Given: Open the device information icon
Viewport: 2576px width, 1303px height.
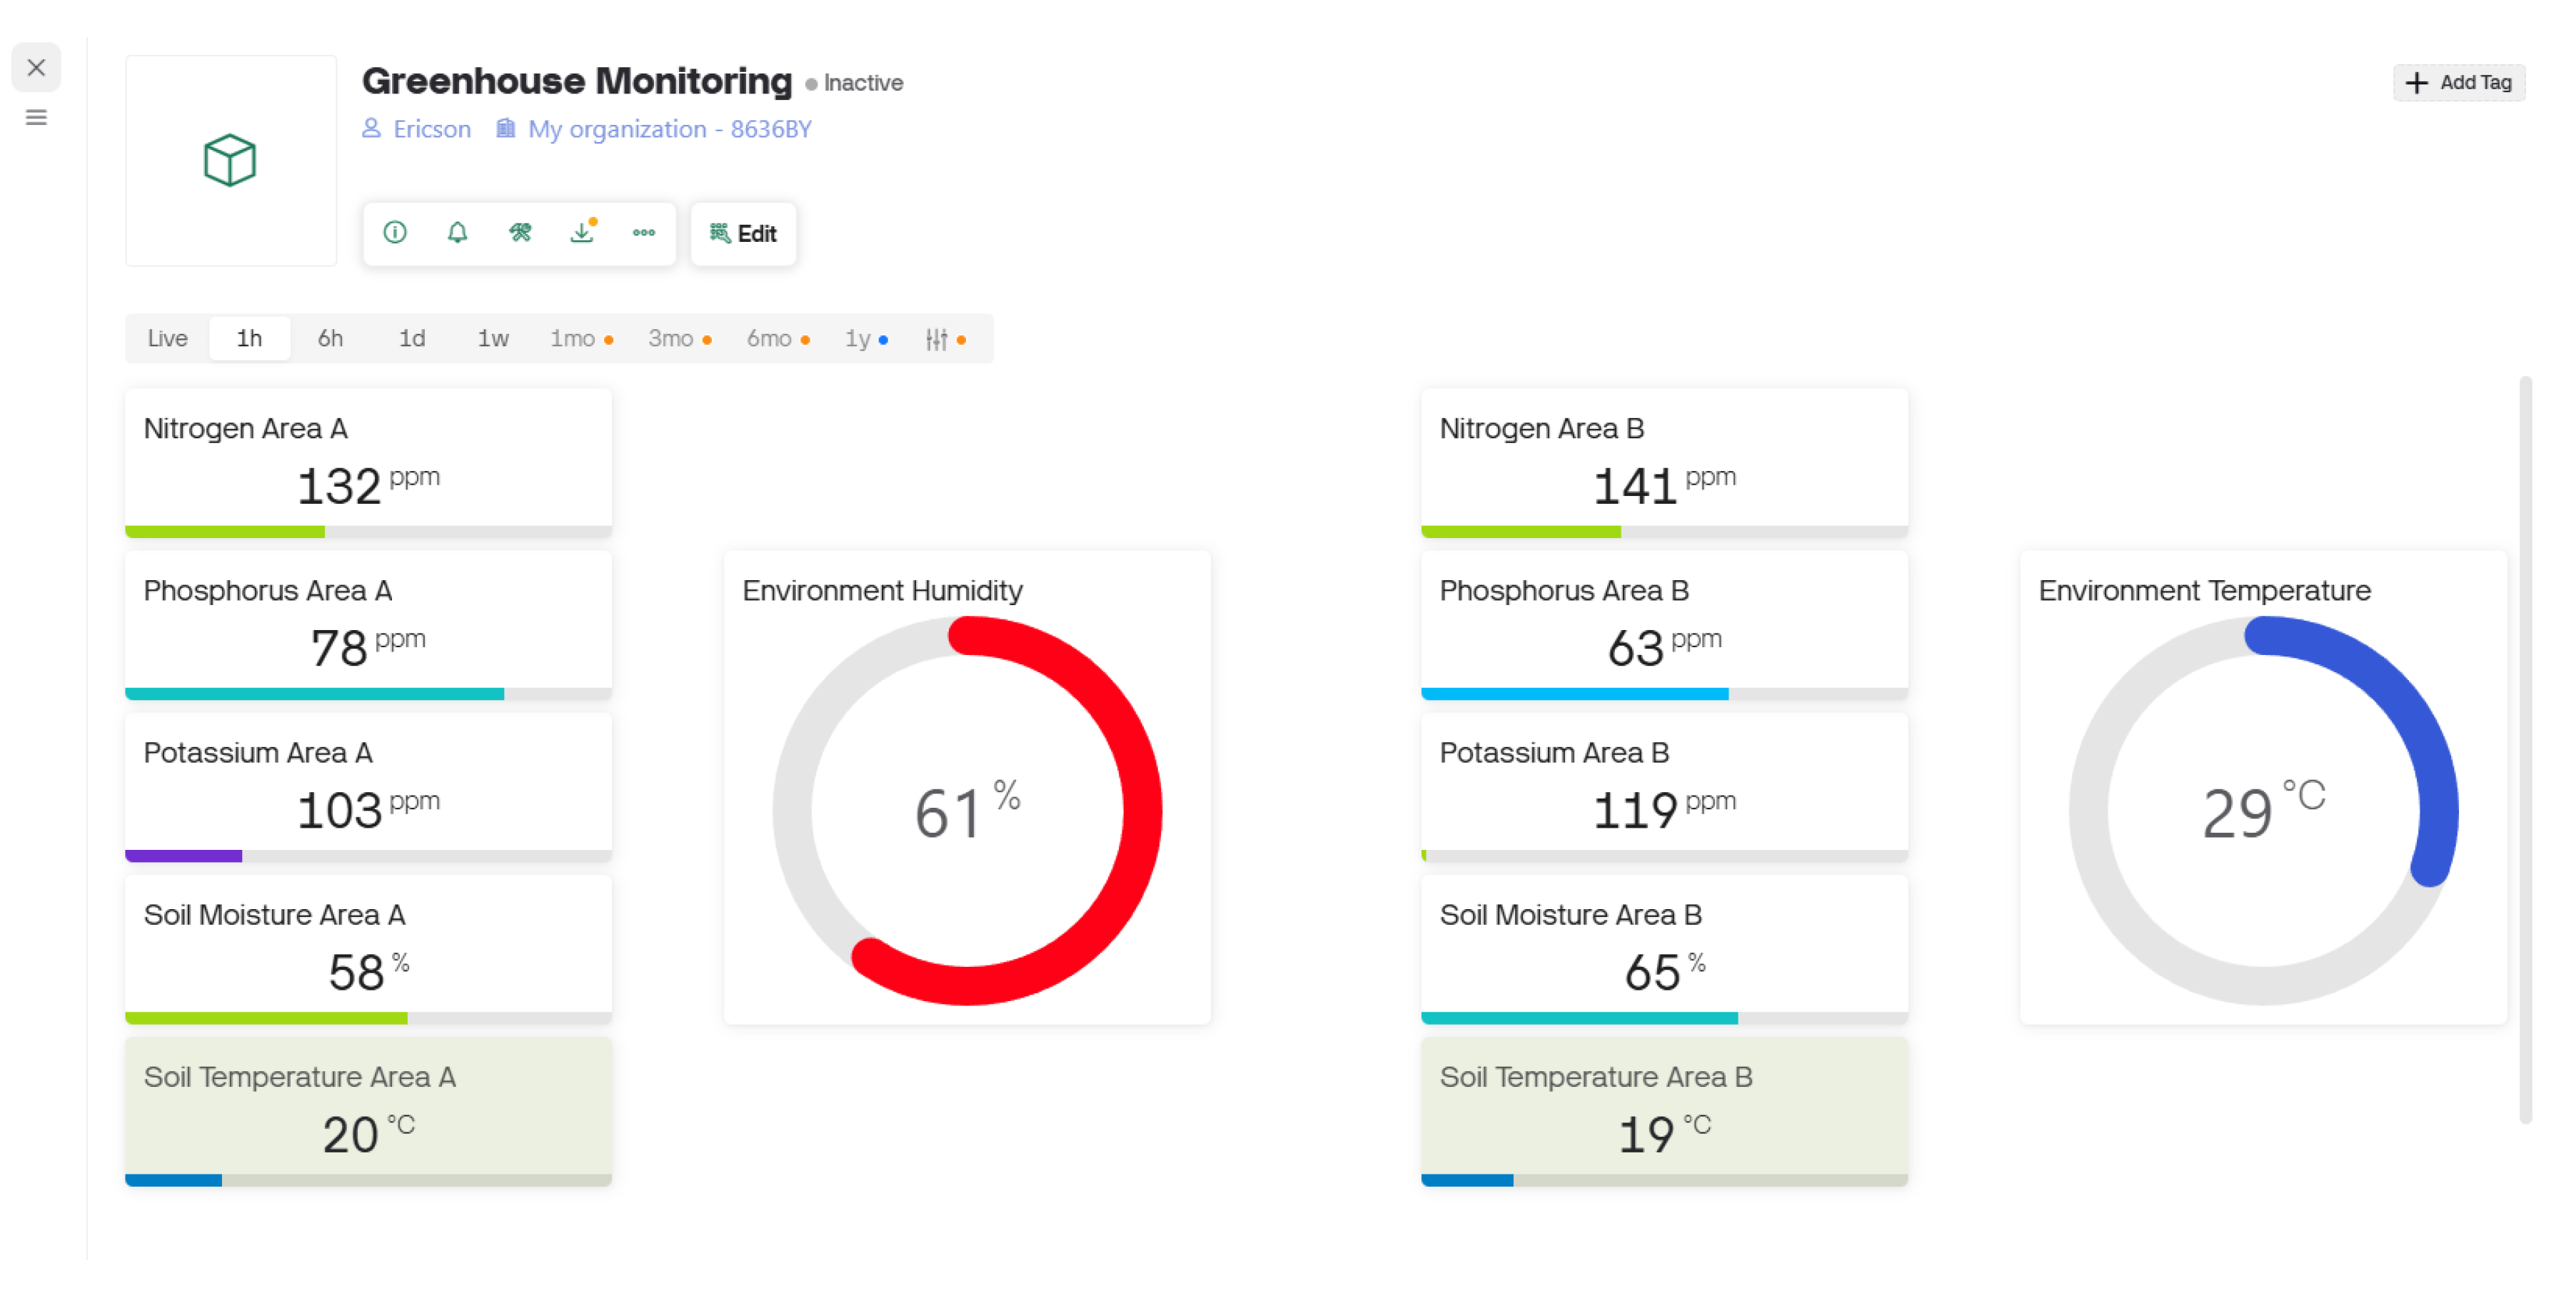Looking at the screenshot, I should [395, 233].
